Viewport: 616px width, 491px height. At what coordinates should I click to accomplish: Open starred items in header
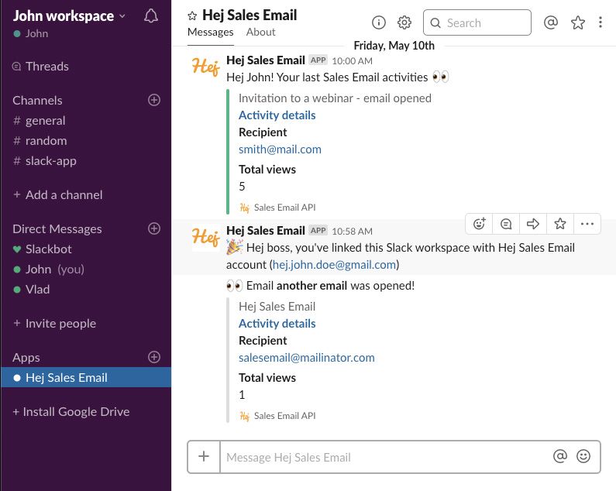tap(577, 23)
